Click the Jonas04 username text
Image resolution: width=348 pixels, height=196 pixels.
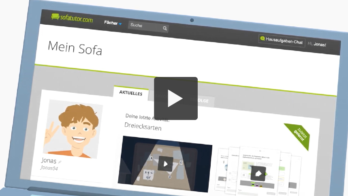[x=49, y=168]
